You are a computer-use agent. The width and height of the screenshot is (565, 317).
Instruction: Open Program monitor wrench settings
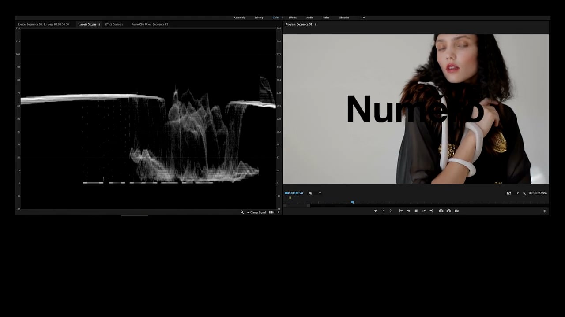pos(524,193)
